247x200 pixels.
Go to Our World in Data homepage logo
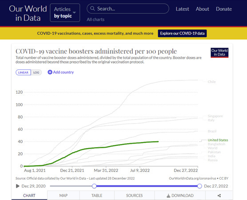pos(28,13)
